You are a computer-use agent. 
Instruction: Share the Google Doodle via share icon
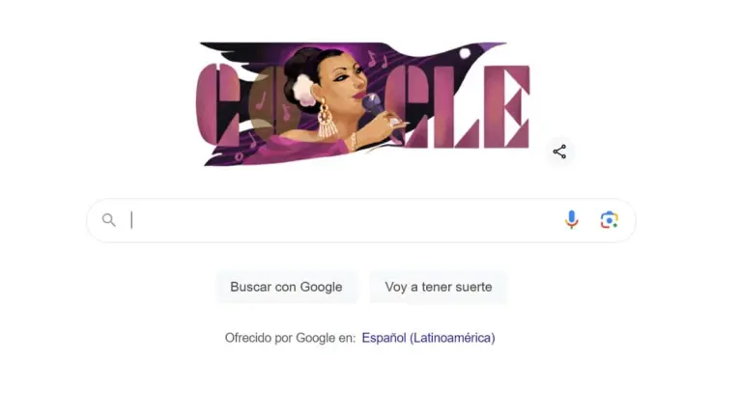click(559, 152)
